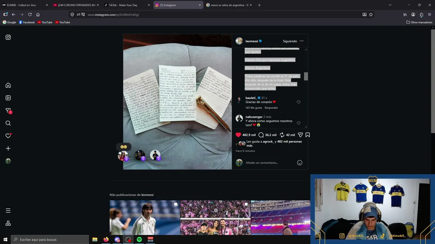
Task: Bookmark this page with star icon
Action: pyautogui.click(x=371, y=15)
